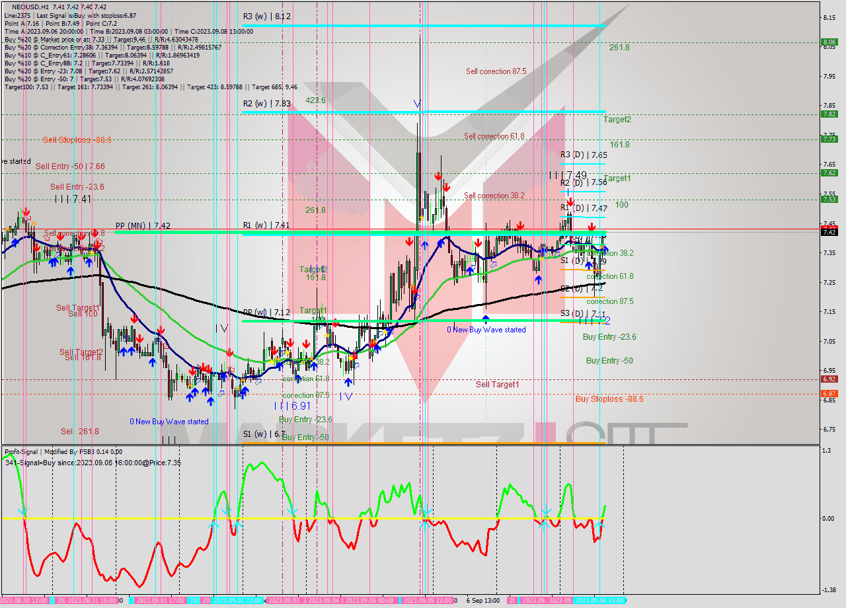
Task: Click the orange 6.87 stoploss price tag
Action: (829, 393)
